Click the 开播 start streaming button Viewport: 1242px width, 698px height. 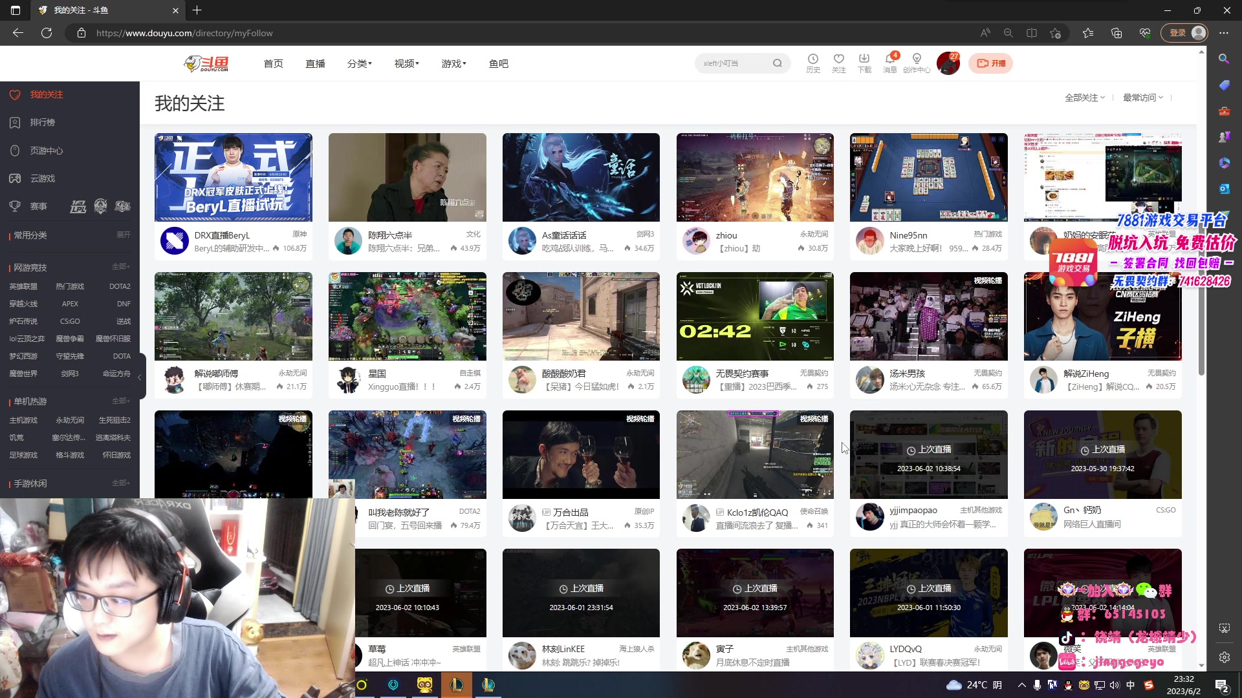[990, 63]
